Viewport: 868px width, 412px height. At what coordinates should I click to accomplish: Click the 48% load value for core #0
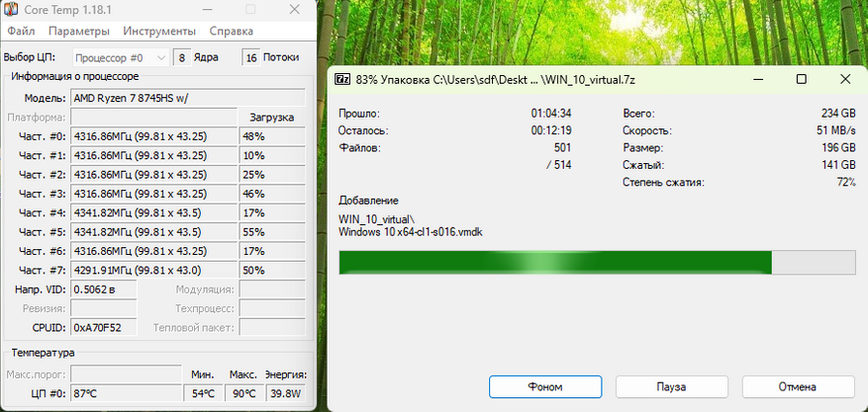tap(272, 136)
